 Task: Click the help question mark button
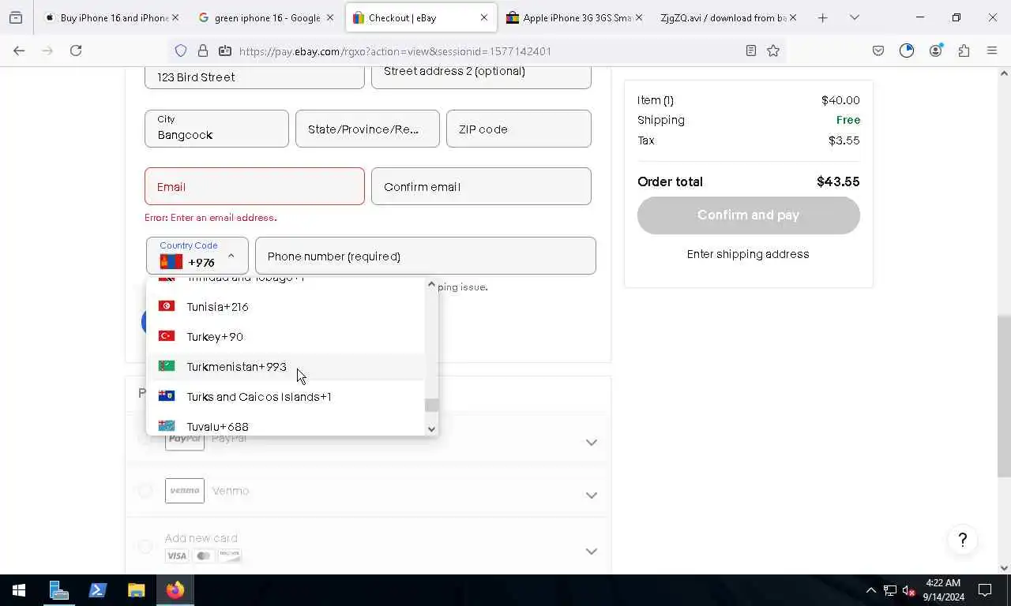pos(962,540)
